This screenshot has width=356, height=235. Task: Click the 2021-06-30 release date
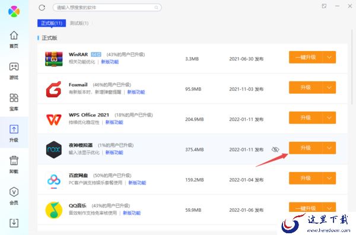click(x=241, y=59)
